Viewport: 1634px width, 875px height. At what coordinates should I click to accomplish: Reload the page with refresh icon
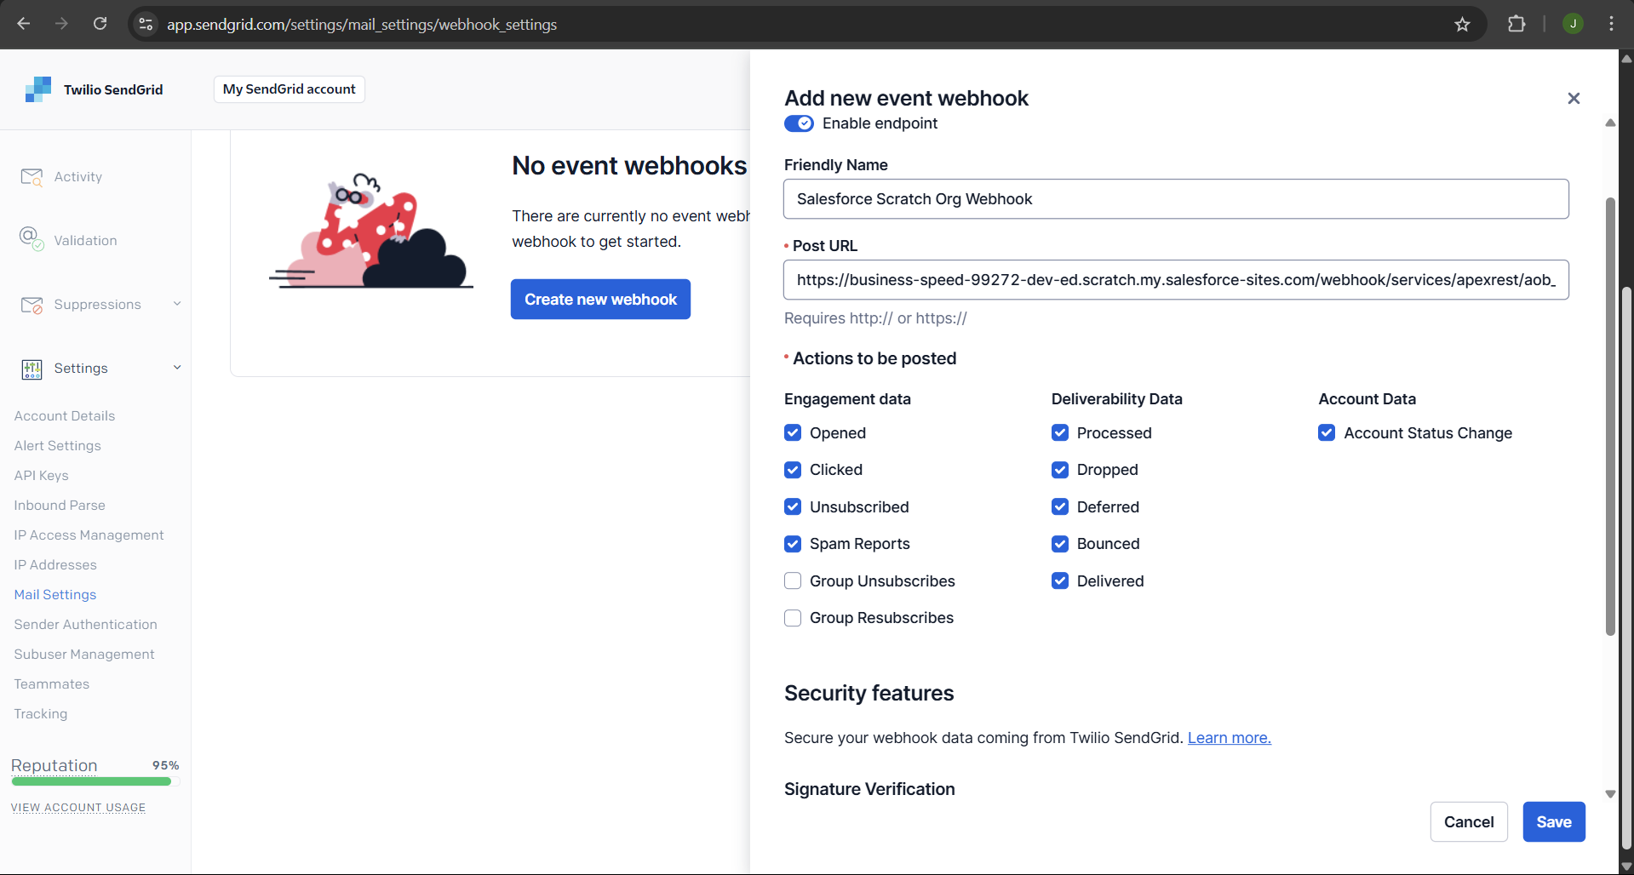100,24
